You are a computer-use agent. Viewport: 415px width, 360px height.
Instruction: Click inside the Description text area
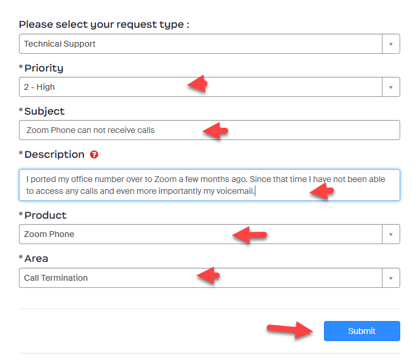pos(177,185)
